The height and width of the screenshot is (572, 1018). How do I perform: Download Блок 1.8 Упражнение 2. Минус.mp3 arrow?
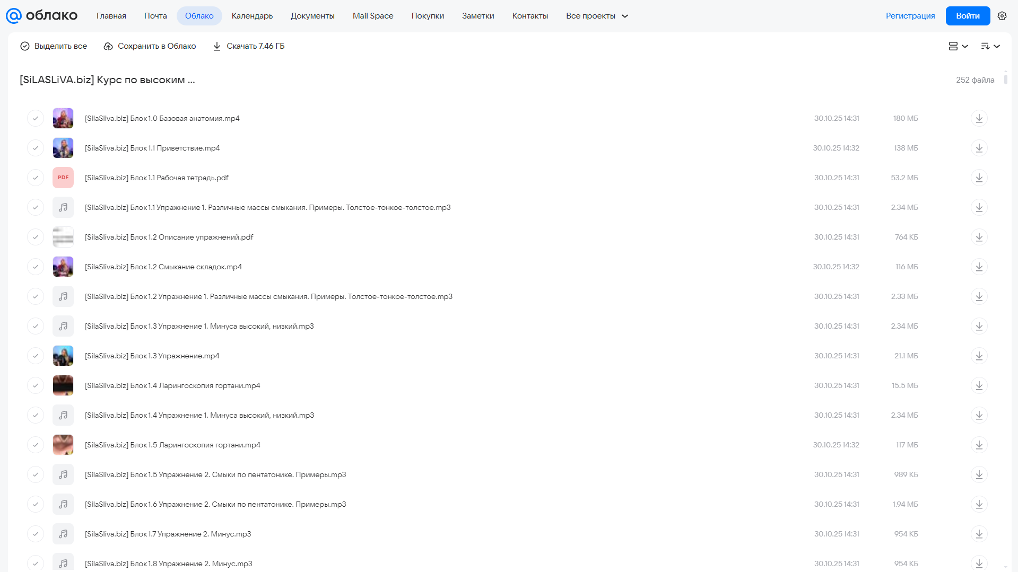coord(979,564)
